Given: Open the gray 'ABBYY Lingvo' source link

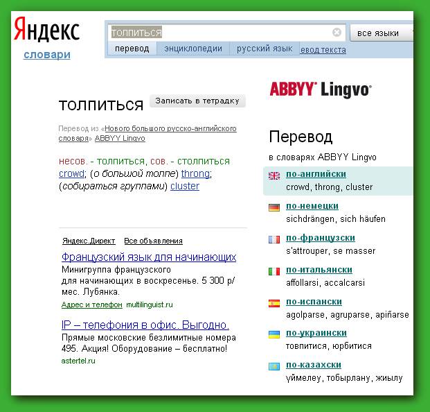Looking at the screenshot, I should pos(120,138).
